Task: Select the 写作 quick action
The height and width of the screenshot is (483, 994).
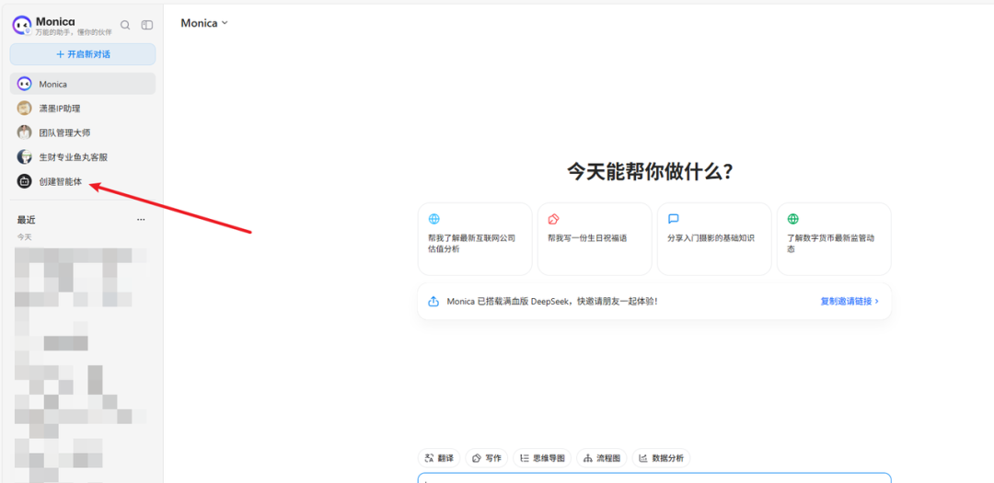Action: (x=486, y=458)
